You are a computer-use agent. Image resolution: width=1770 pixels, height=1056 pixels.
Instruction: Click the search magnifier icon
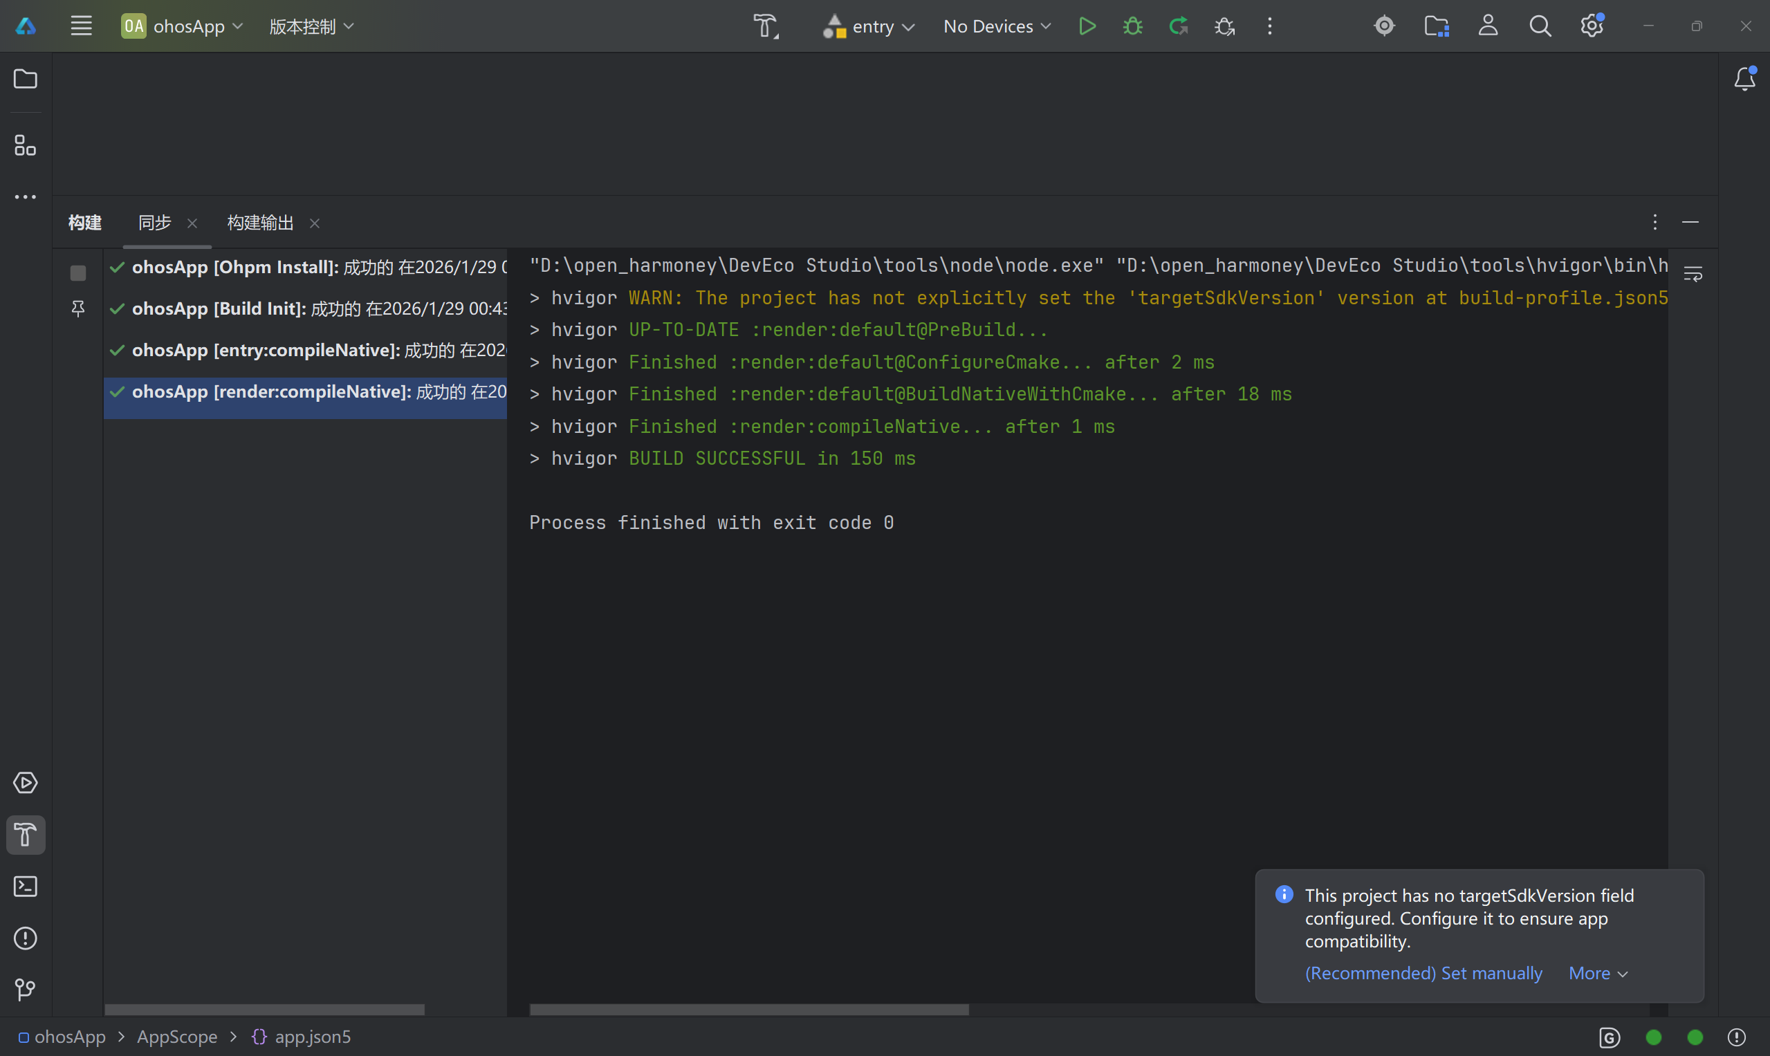coord(1540,26)
